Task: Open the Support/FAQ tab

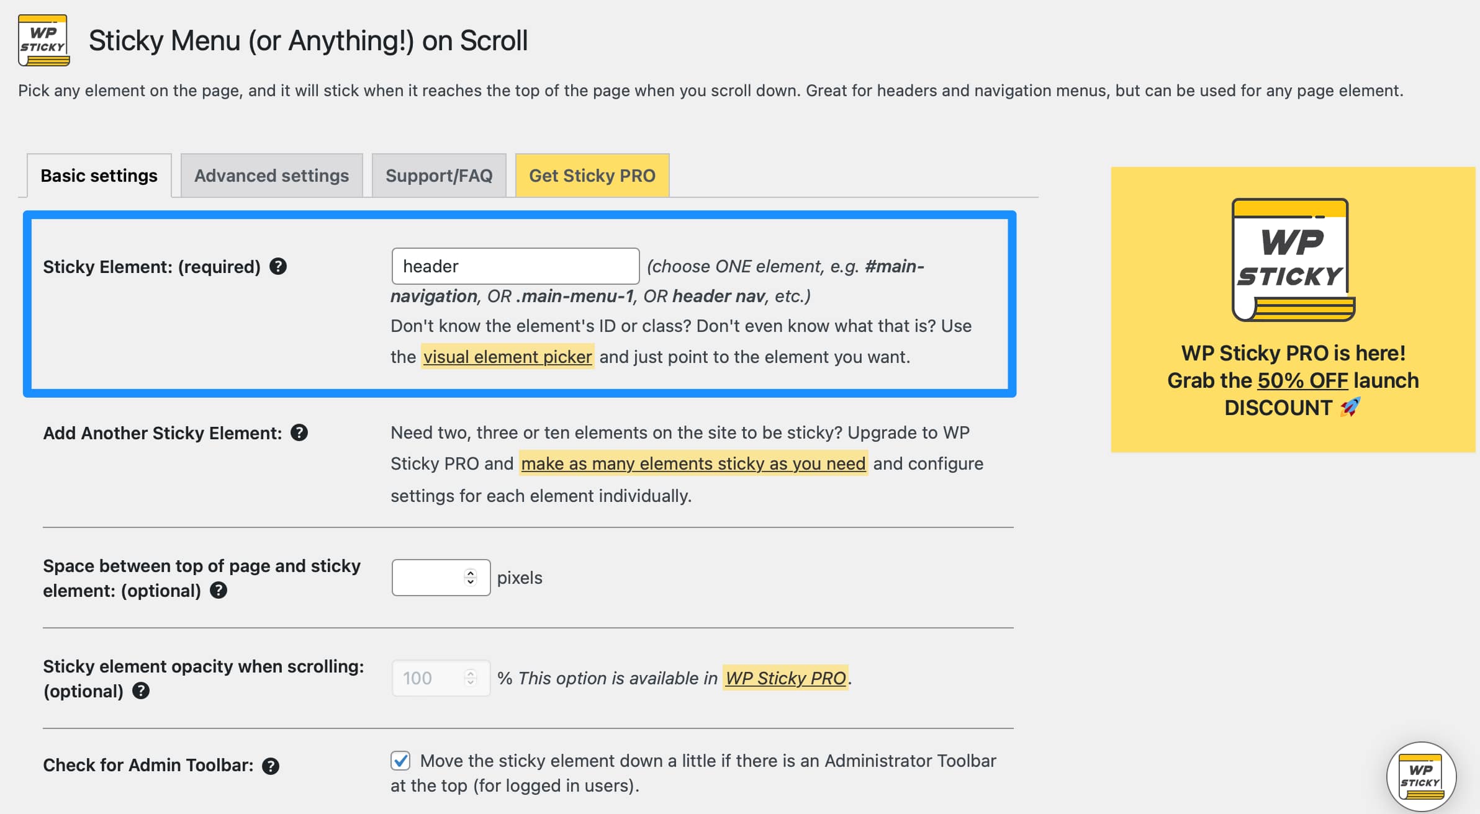Action: click(439, 176)
